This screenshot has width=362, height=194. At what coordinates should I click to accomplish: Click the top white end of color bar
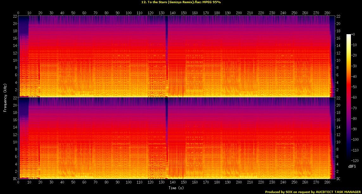(349, 35)
